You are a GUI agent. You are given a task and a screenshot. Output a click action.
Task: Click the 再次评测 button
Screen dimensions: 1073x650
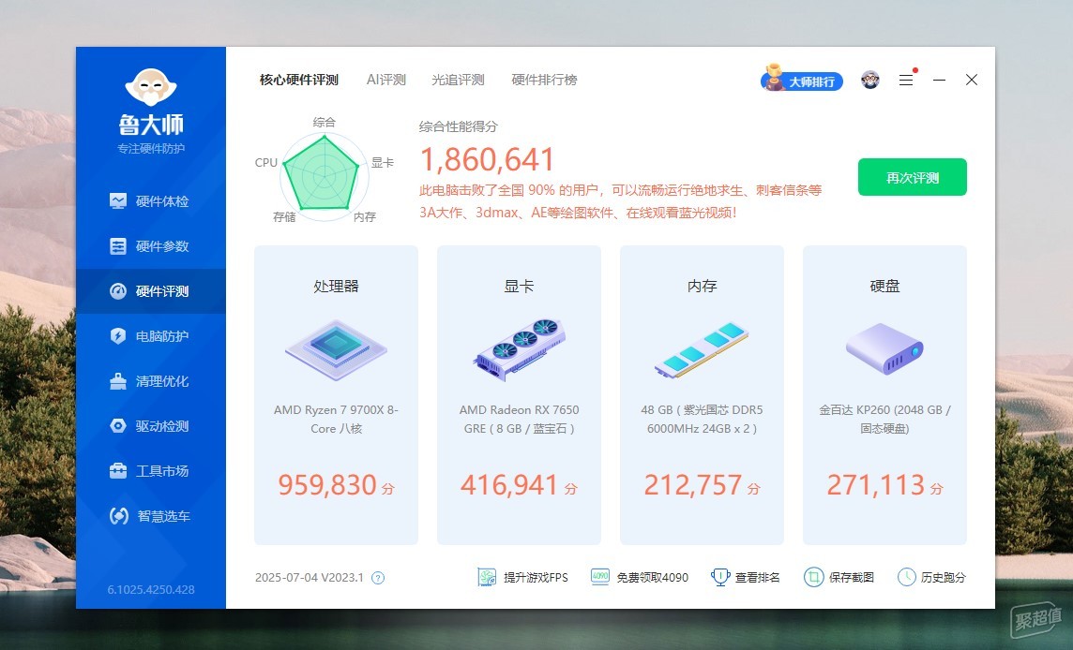(x=913, y=178)
